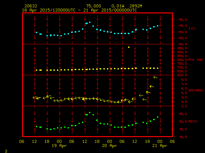Image resolution: width=205 pixels, height=153 pixels.
Task: Click the RH(%) axis title
Action: pos(193,121)
